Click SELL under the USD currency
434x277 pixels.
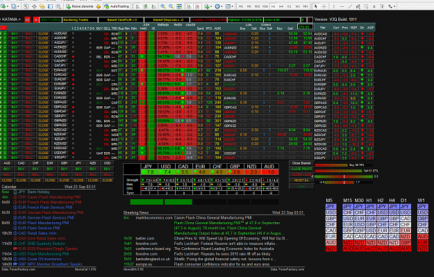coord(108,175)
